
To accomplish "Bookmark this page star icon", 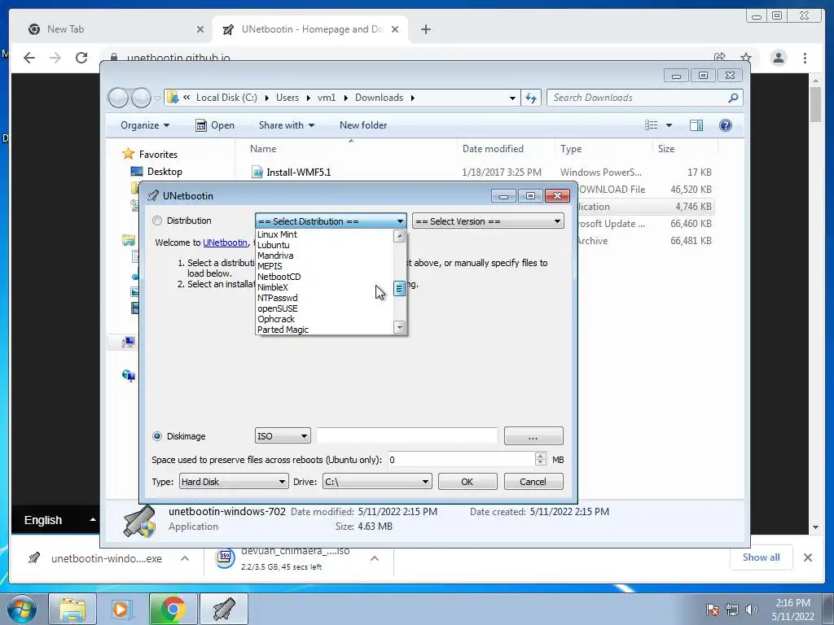I will 746,58.
